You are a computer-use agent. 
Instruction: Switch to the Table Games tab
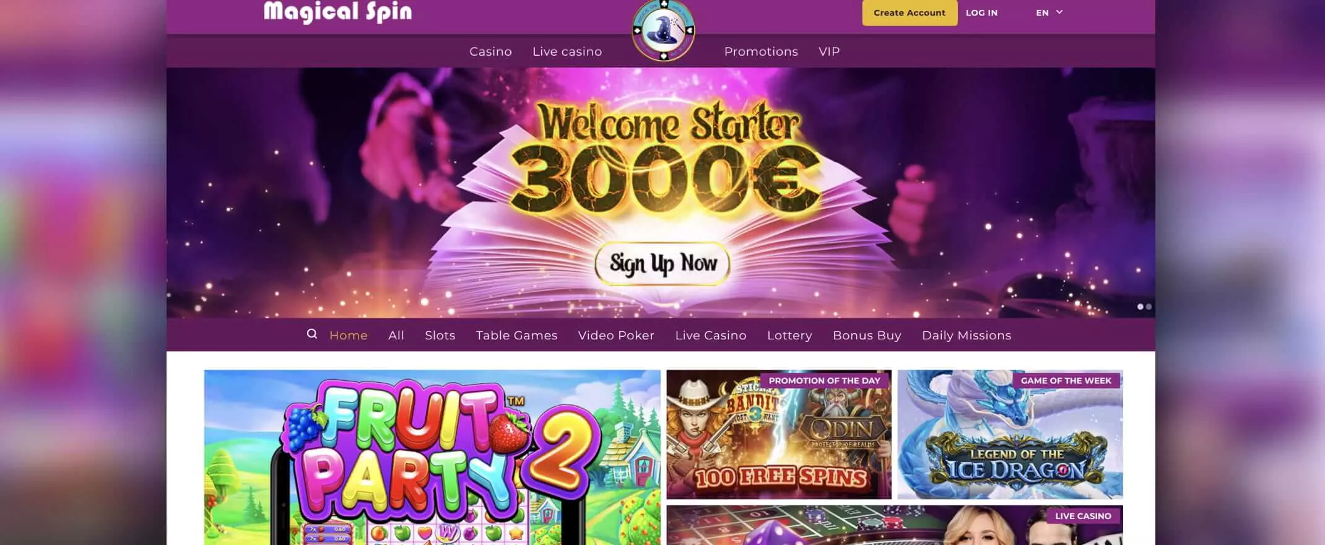pyautogui.click(x=516, y=335)
